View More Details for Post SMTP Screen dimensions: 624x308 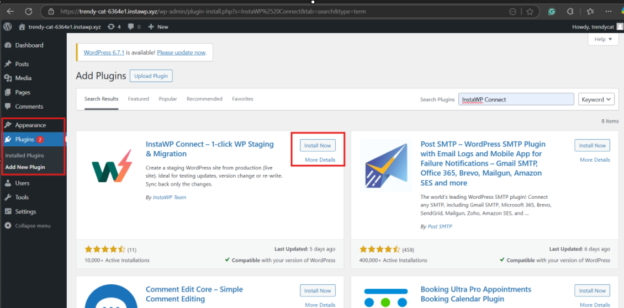point(595,160)
